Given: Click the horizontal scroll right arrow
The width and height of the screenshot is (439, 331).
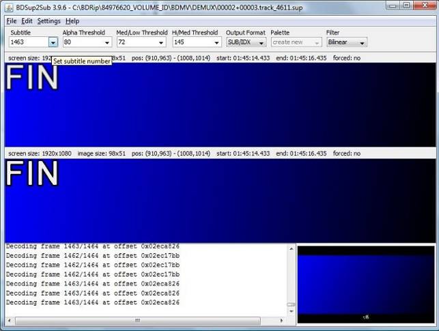Looking at the screenshot, I should (281, 320).
